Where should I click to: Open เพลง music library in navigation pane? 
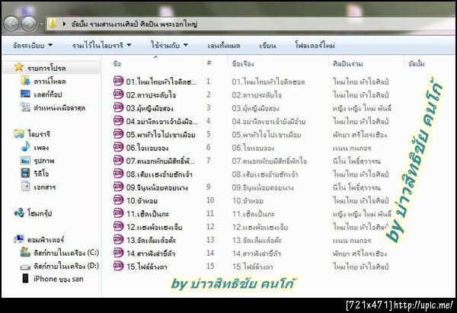point(41,148)
